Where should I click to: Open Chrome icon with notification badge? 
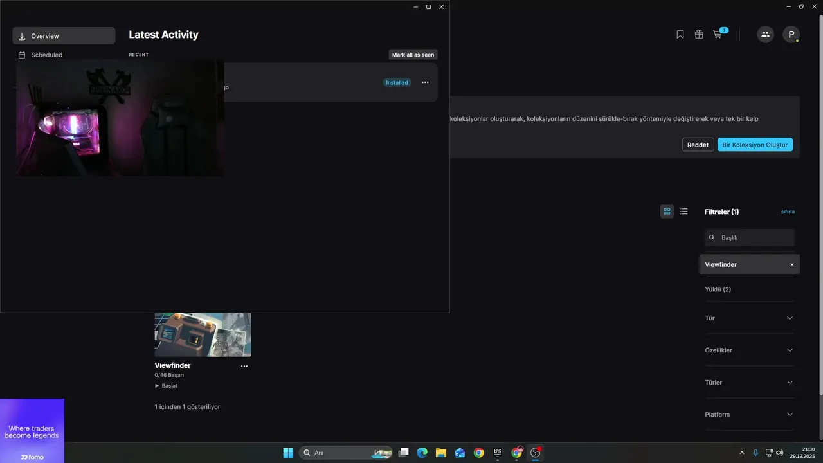click(517, 453)
